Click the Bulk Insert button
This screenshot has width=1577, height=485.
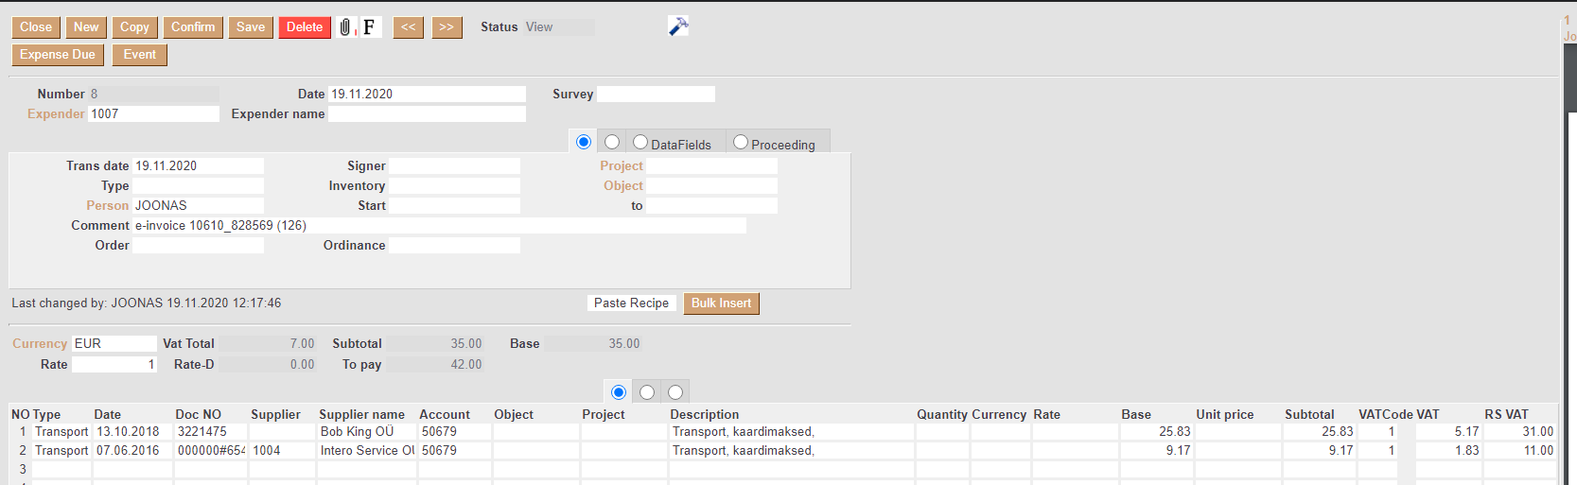tap(721, 303)
